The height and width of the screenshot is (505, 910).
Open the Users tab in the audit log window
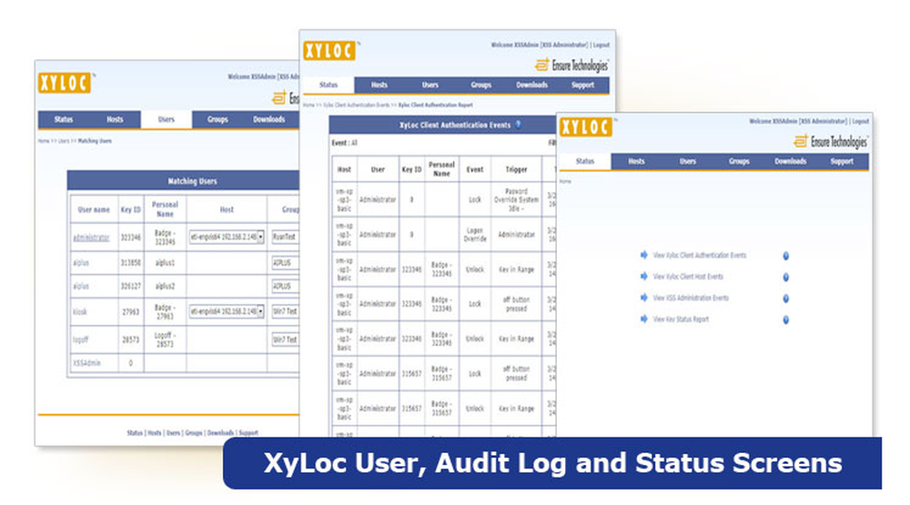(x=430, y=85)
